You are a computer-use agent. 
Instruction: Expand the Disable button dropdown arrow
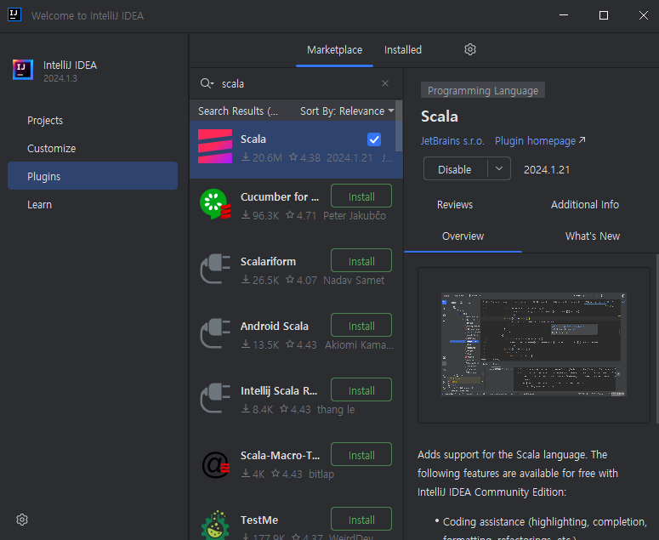[499, 168]
